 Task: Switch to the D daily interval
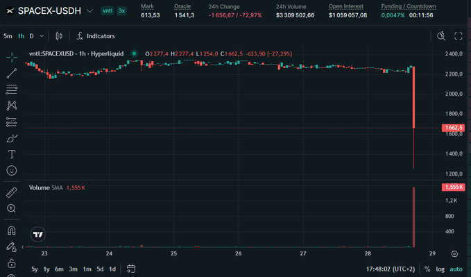click(x=31, y=36)
